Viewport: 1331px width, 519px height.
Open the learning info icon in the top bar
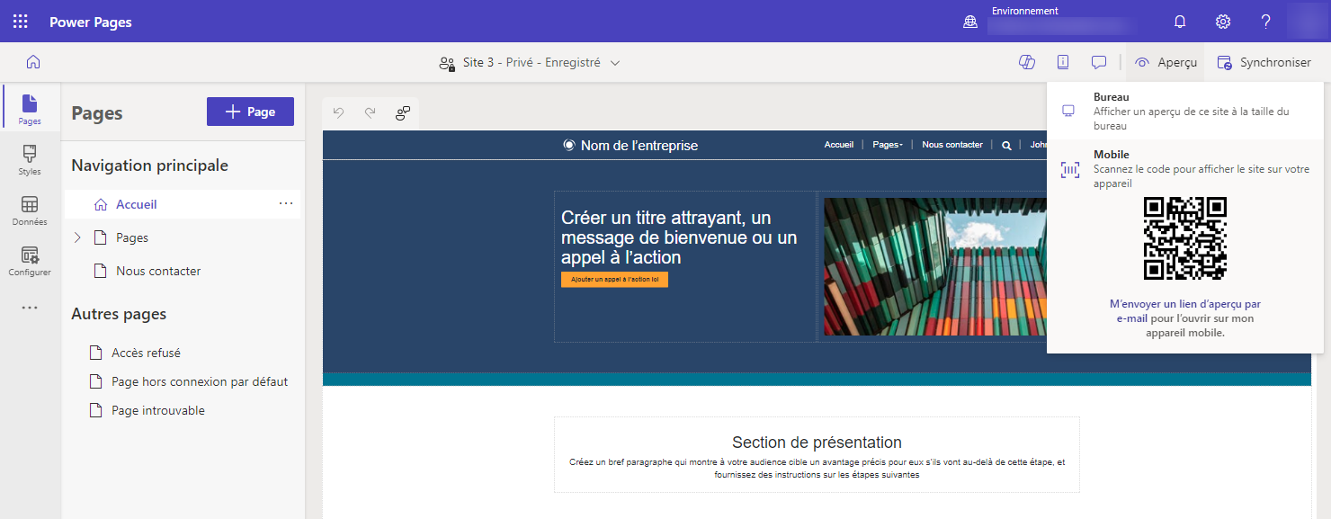1063,61
